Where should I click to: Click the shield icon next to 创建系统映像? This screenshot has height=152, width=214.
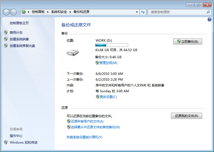pos(6,39)
